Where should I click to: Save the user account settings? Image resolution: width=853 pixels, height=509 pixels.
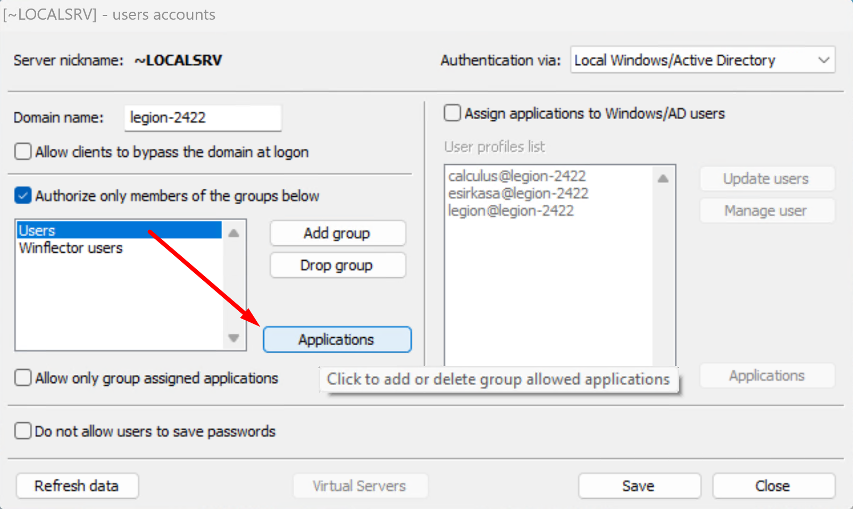[639, 486]
